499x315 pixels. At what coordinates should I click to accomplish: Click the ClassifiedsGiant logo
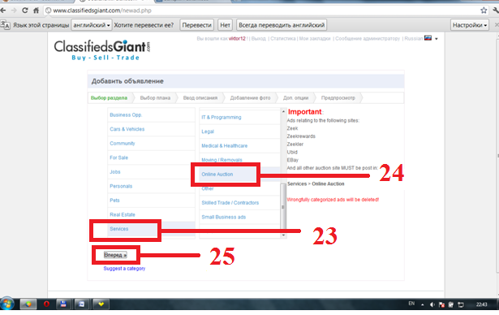tap(102, 50)
